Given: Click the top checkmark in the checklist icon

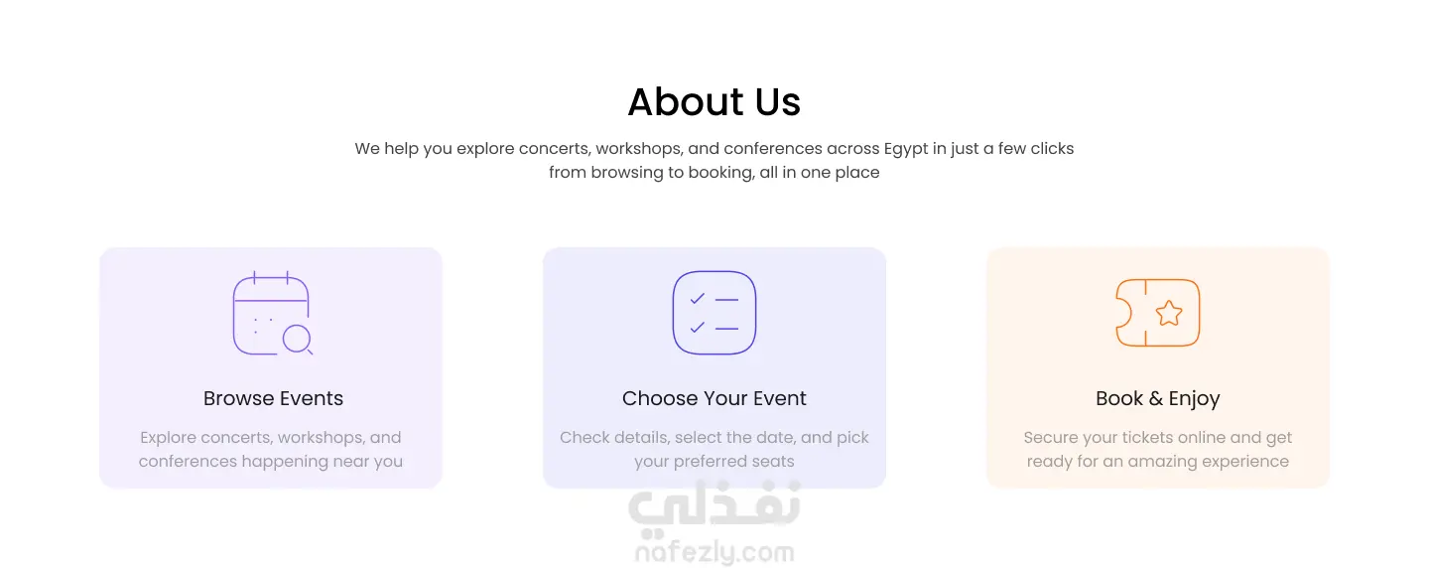Looking at the screenshot, I should coord(698,299).
